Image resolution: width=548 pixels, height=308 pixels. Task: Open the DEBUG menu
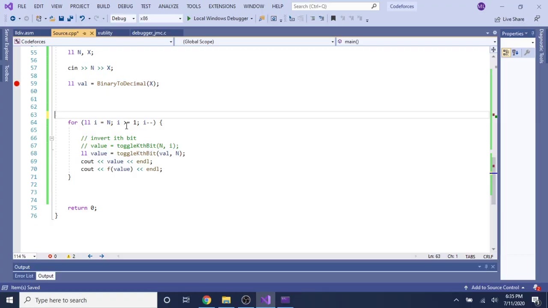[x=125, y=6]
